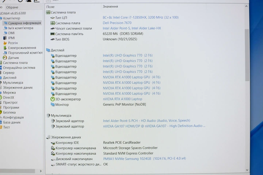The width and height of the screenshot is (263, 175).
Task: Click the Електроживлення battery icon
Action: [x=5, y=48]
